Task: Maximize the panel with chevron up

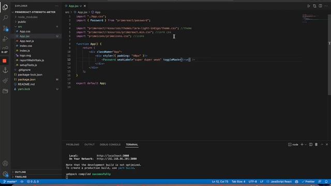Action: coord(322,145)
